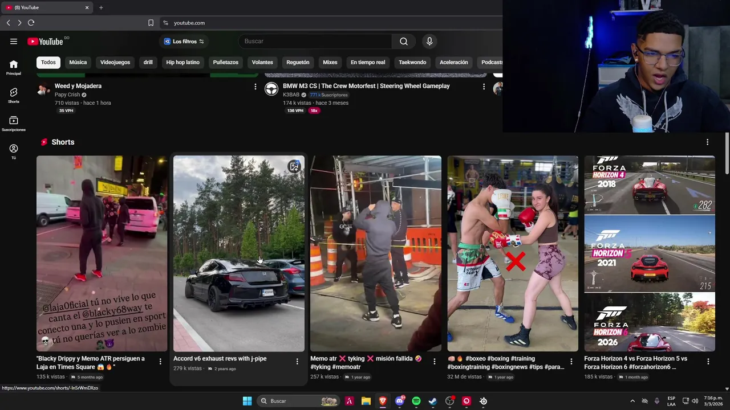730x410 pixels.
Task: Play the Forza Horizon comparison short
Action: coord(650,253)
